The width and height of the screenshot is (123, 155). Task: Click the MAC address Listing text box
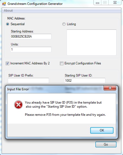point(92,42)
